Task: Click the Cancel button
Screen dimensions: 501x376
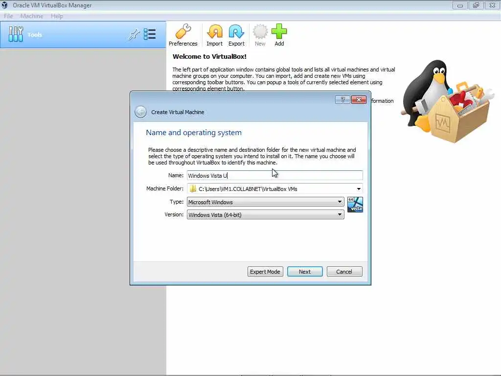Action: coord(344,271)
